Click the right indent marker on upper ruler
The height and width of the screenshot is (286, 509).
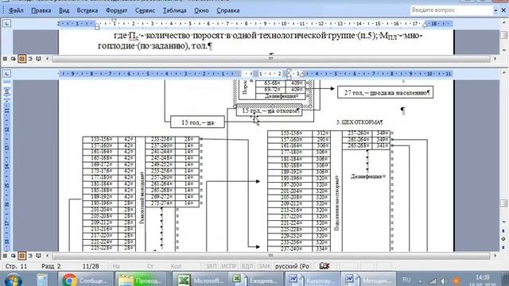(x=425, y=25)
